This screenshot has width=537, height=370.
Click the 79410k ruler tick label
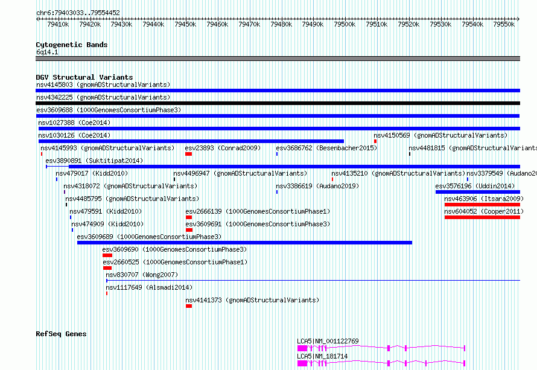[58, 24]
